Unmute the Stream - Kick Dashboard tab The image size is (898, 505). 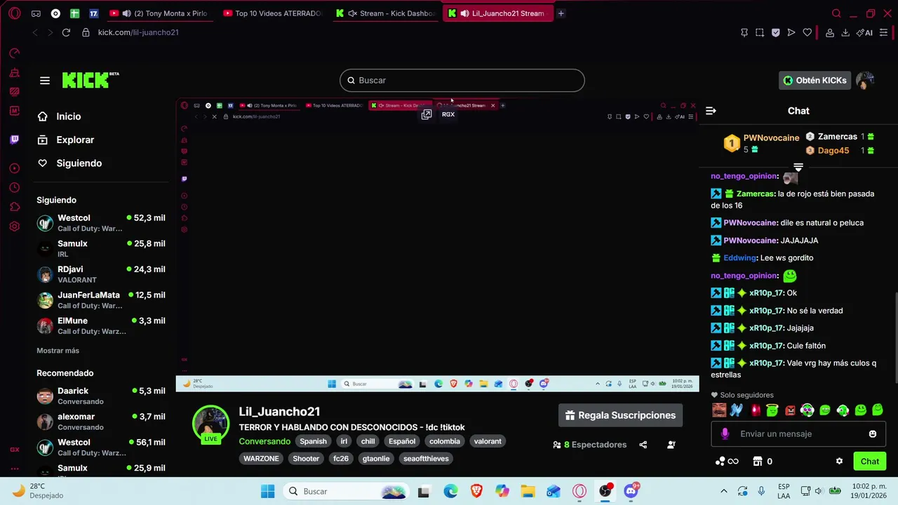coord(352,13)
